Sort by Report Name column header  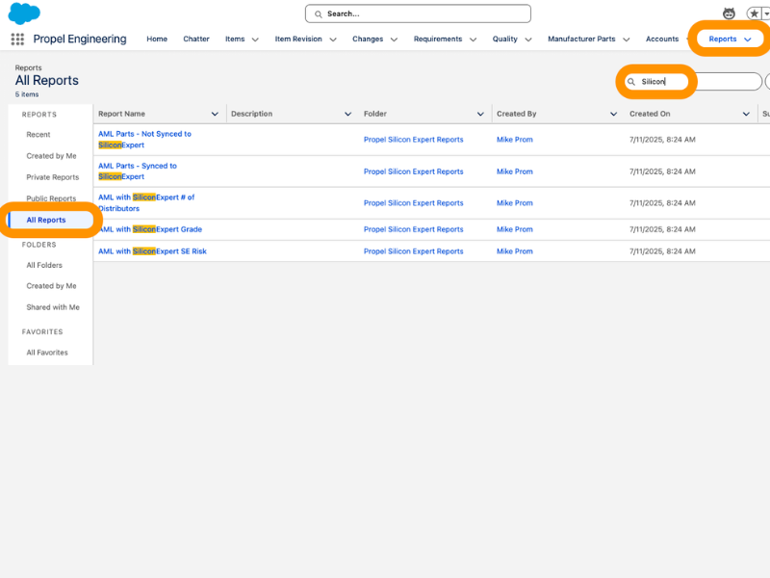pyautogui.click(x=121, y=114)
